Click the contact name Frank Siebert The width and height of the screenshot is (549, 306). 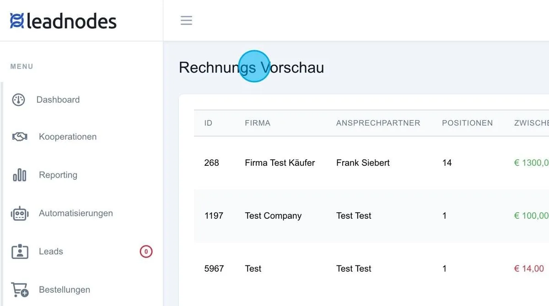[363, 163]
